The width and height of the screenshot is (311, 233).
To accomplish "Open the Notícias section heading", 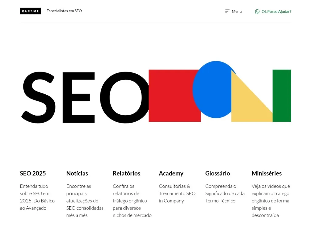I will point(77,173).
